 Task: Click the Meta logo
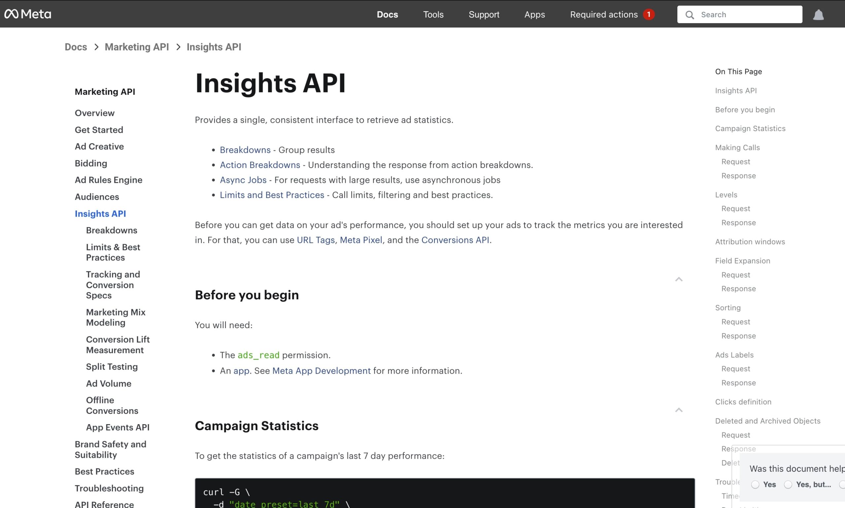pyautogui.click(x=27, y=14)
